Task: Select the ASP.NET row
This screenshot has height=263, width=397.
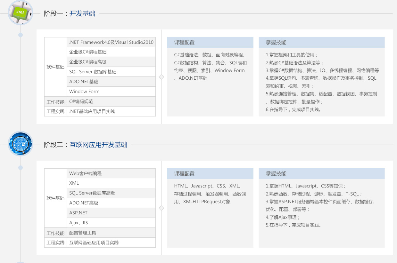Action: tap(111, 213)
